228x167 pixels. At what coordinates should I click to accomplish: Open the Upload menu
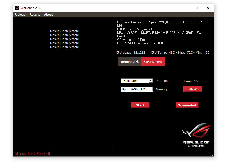point(20,15)
